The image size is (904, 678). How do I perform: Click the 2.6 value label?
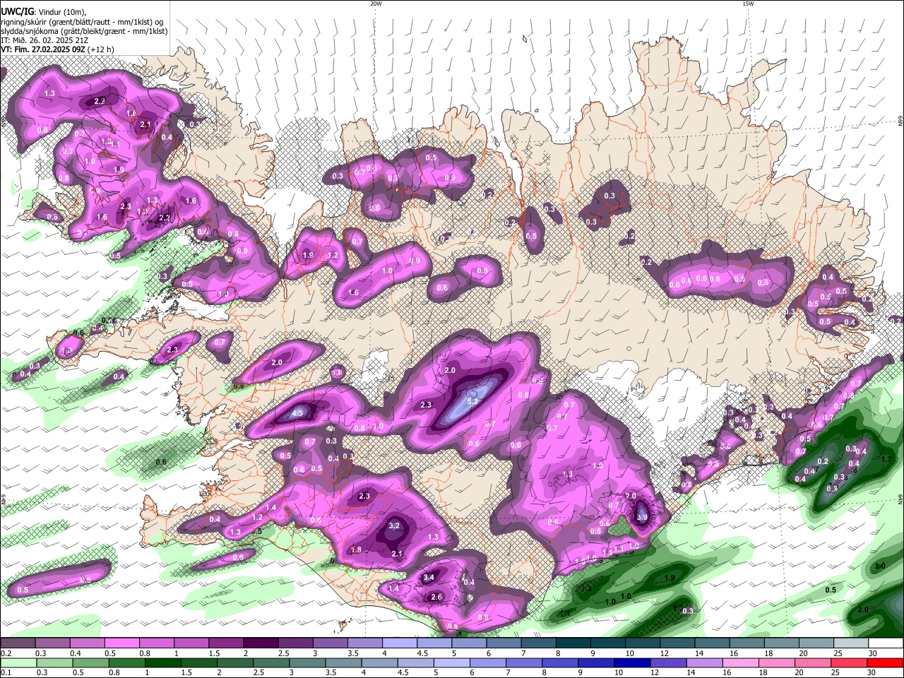pos(436,597)
